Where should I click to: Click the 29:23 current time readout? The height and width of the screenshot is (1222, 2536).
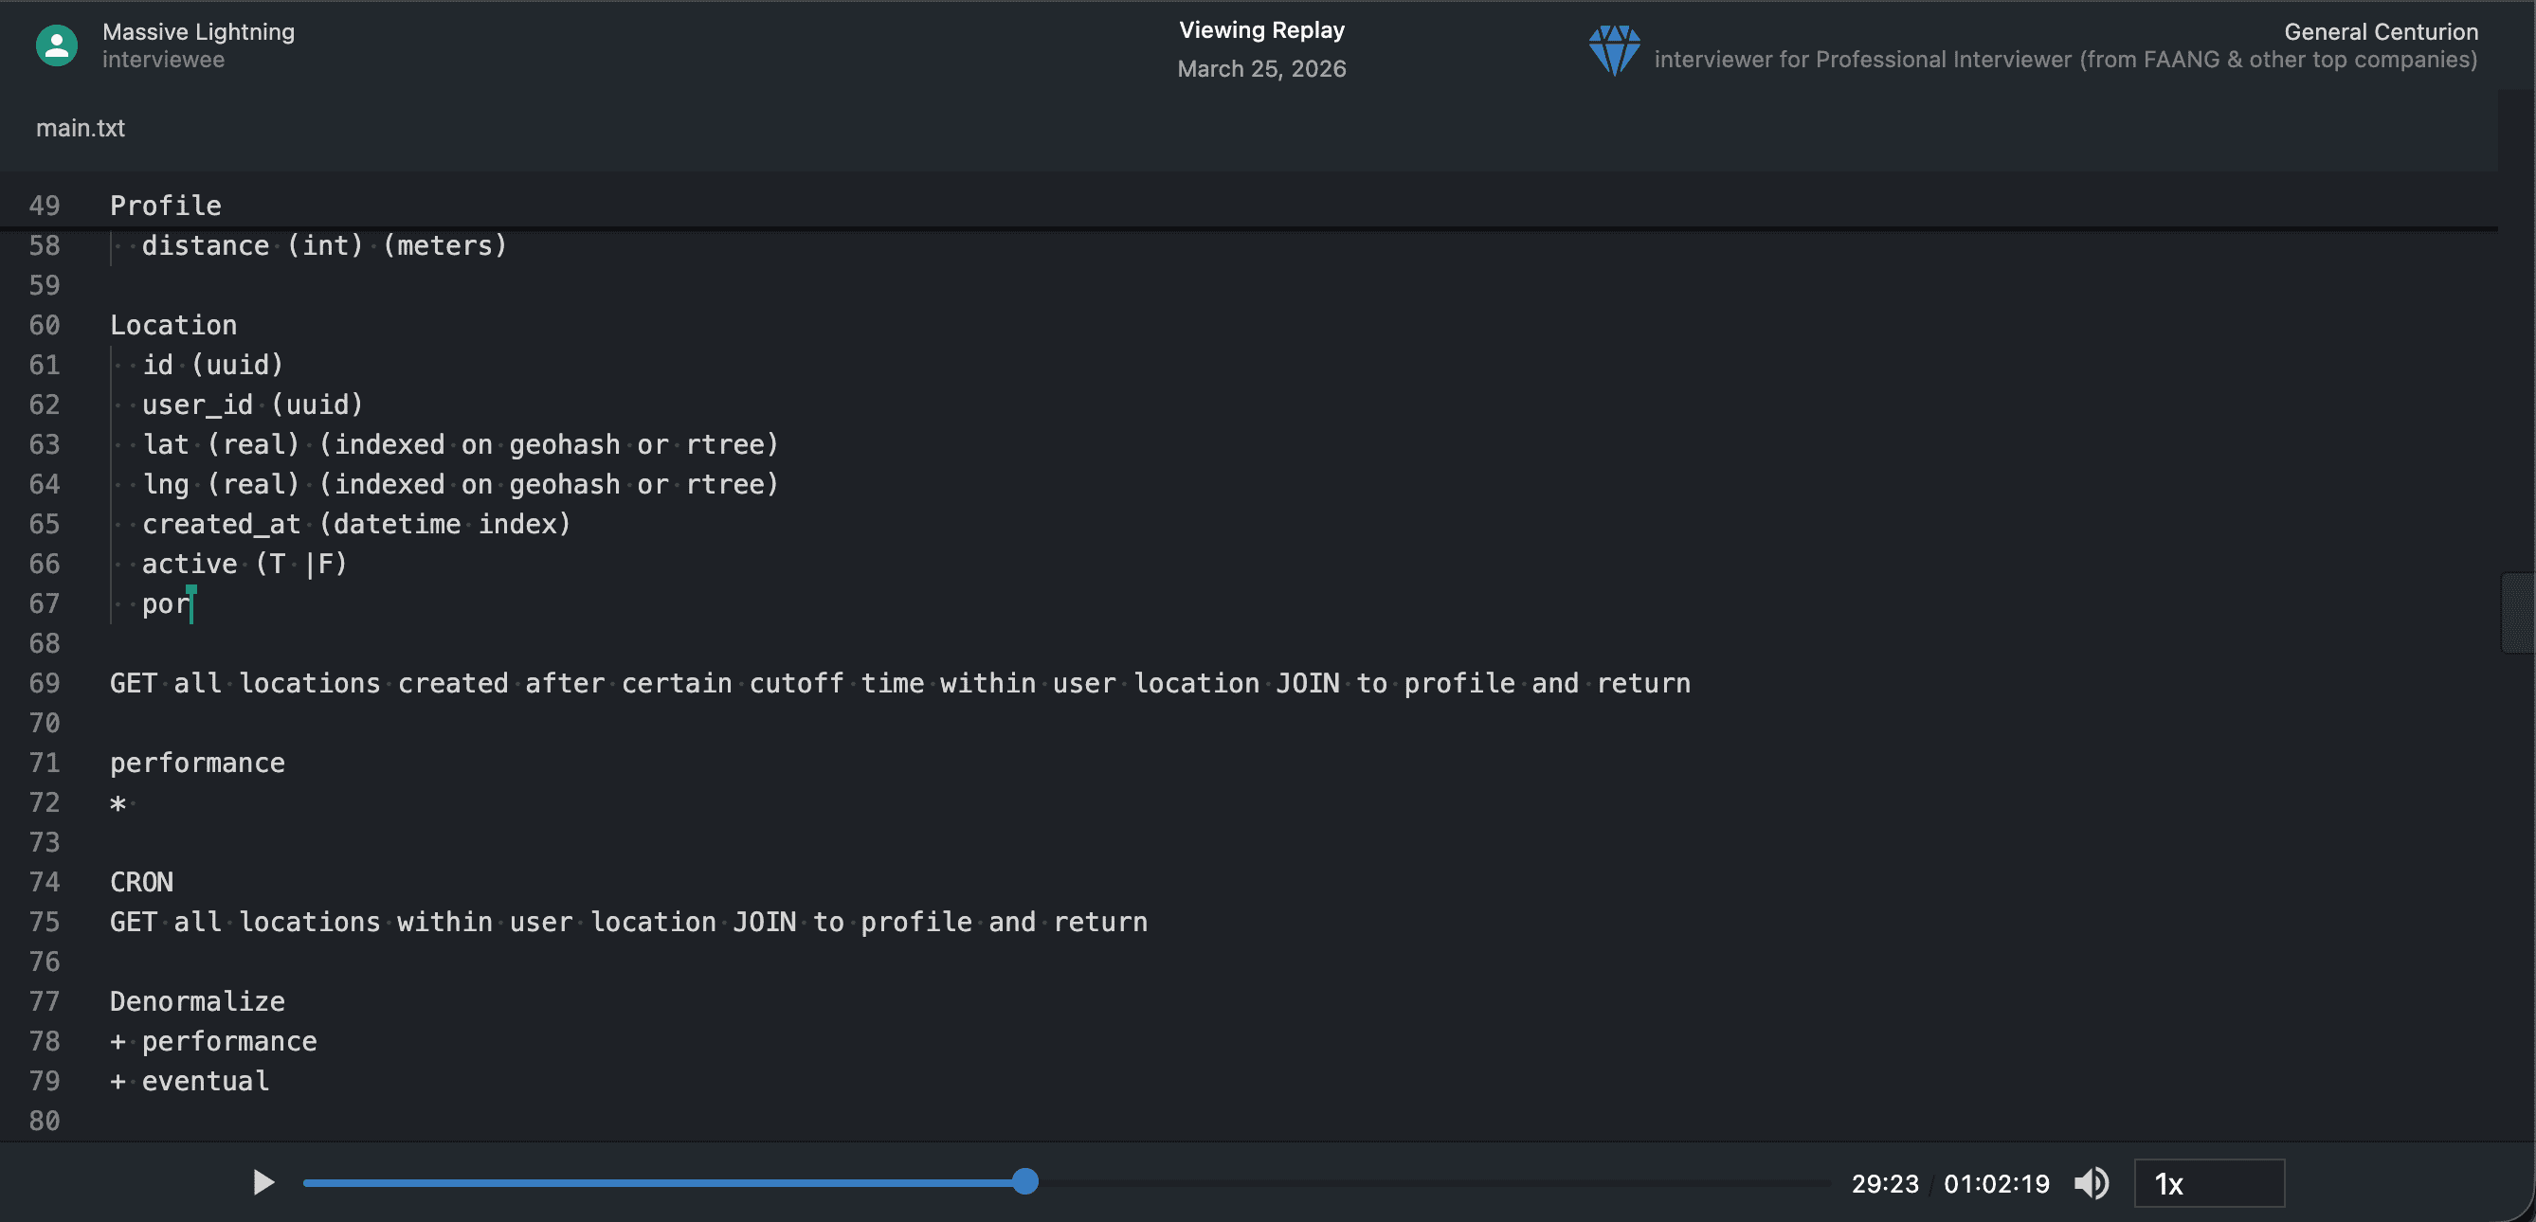point(1884,1183)
